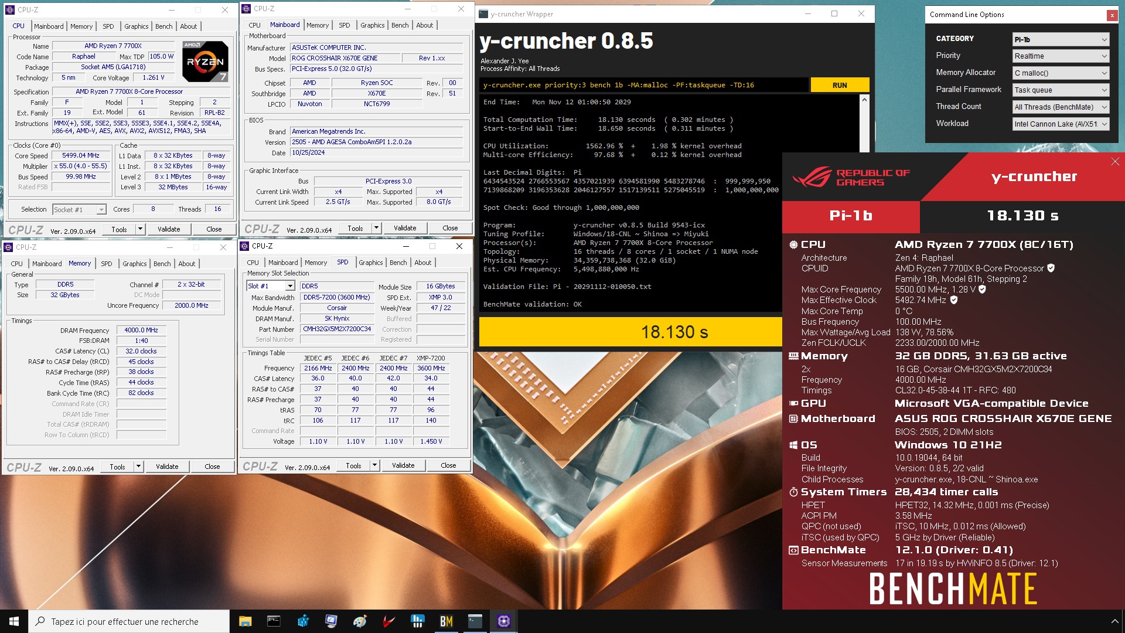Open the Memory Allocator dropdown
Screen dimensions: 1125x633
[x=1061, y=73]
